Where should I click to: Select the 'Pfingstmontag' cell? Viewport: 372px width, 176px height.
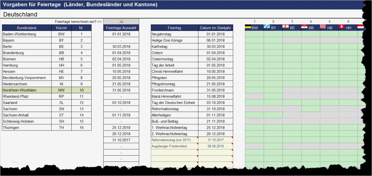click(175, 84)
